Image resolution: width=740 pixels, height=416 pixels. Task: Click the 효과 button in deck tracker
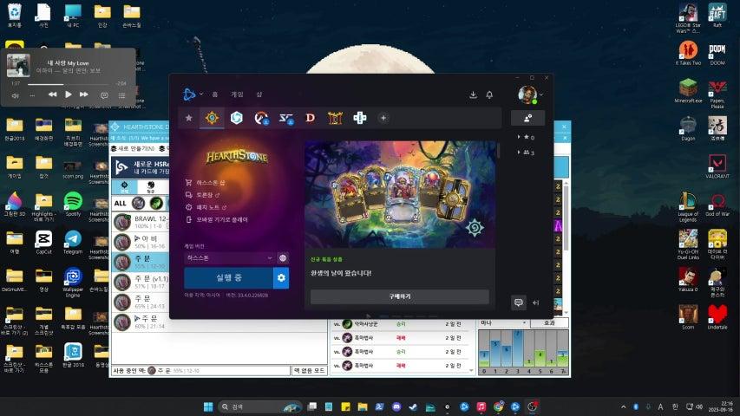(549, 323)
